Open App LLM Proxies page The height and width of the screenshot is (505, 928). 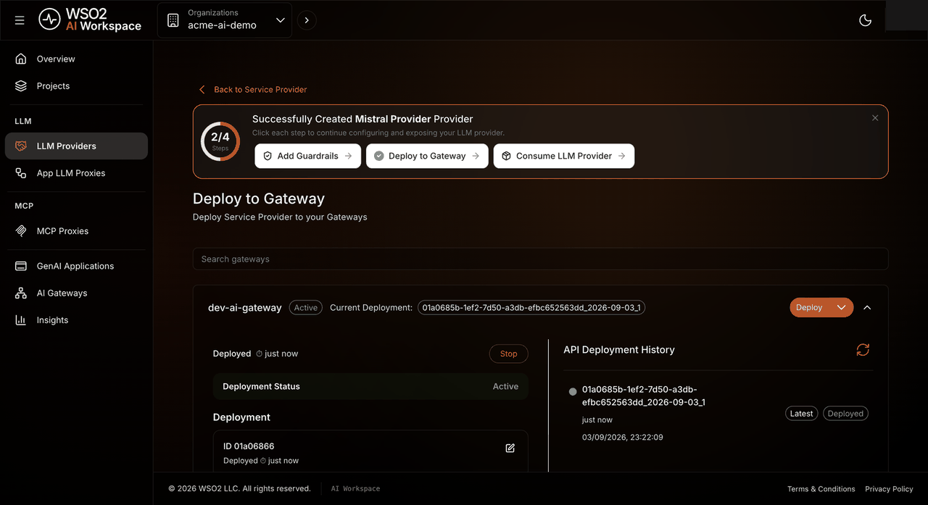(76, 173)
